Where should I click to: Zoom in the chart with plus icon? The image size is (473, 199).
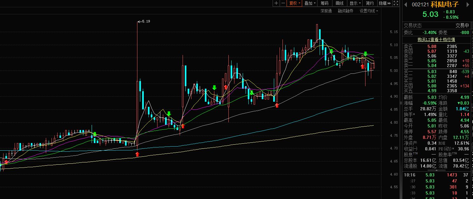pos(276,3)
